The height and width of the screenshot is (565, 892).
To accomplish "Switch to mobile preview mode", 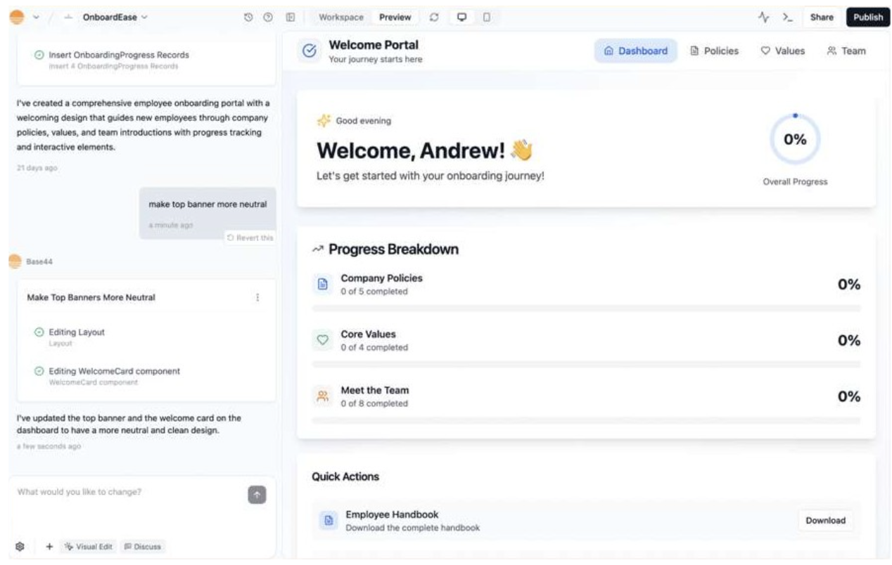I will [x=486, y=18].
